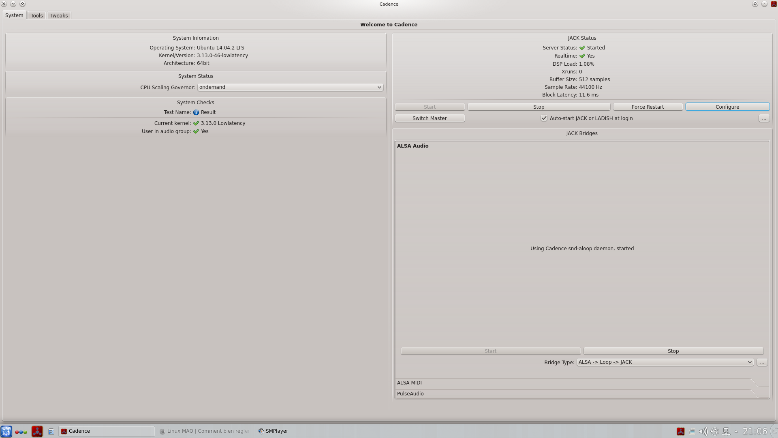This screenshot has width=778, height=438.
Task: Open the Bridge Type combo box
Action: [x=665, y=362]
